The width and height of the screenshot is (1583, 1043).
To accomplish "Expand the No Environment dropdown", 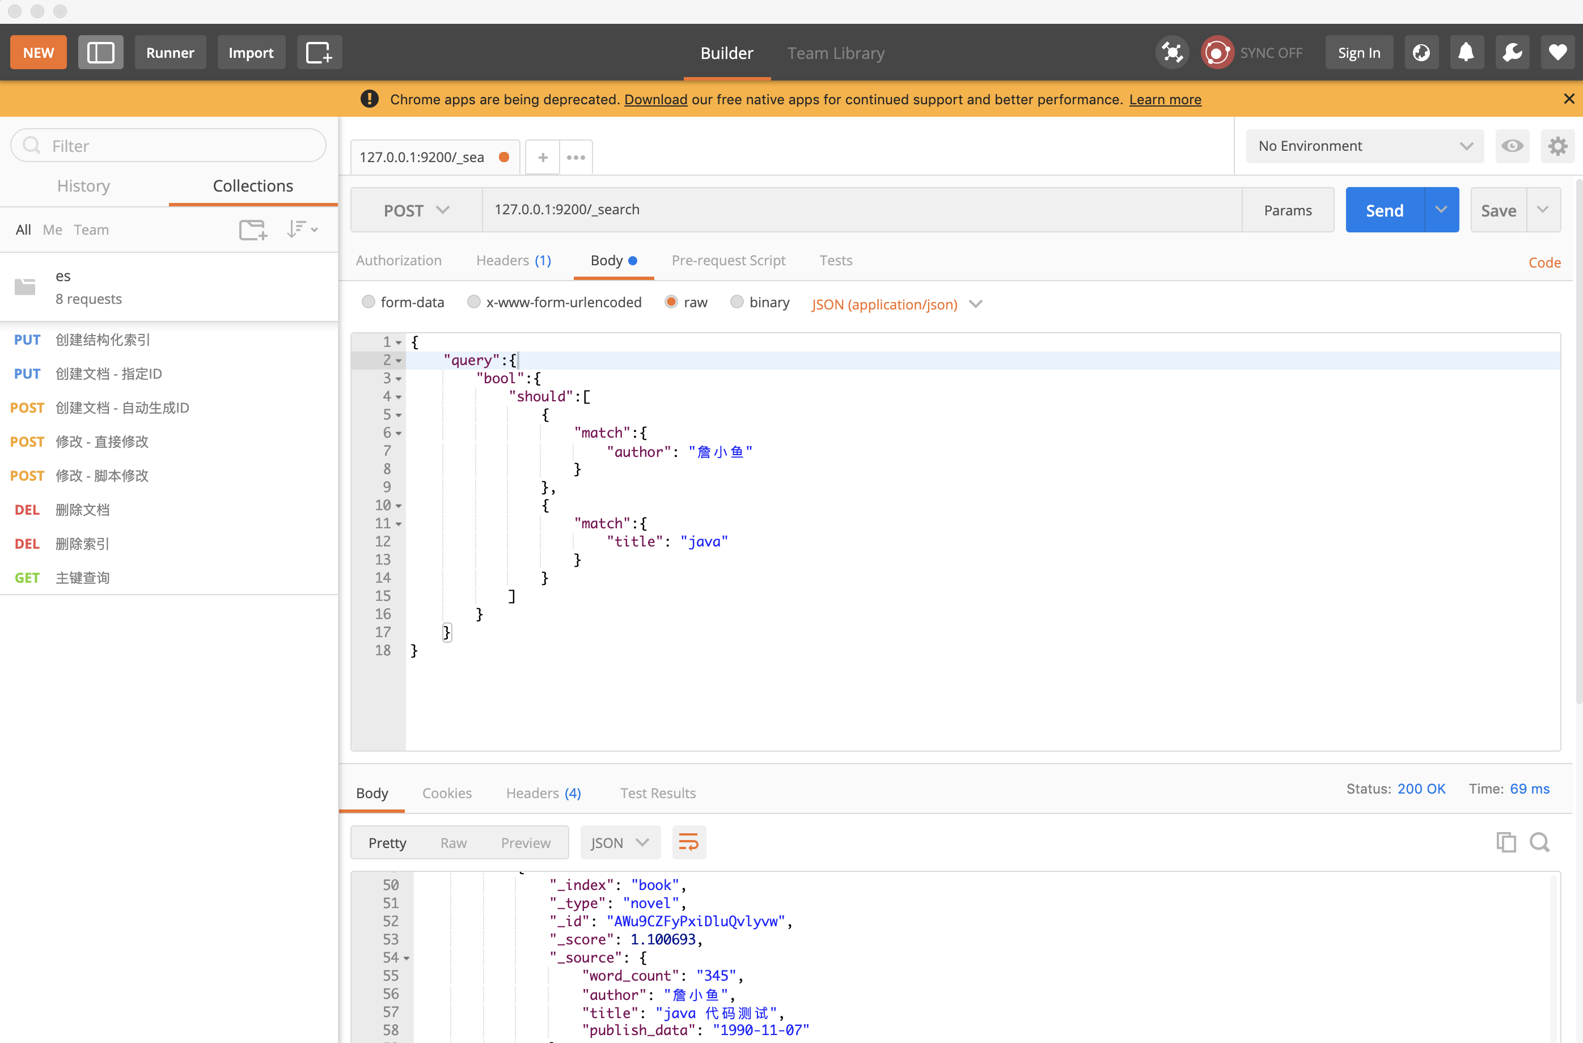I will coord(1364,146).
